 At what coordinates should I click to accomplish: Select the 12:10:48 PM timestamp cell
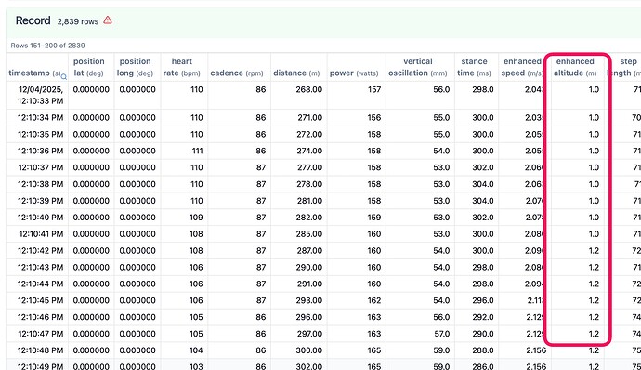point(41,350)
